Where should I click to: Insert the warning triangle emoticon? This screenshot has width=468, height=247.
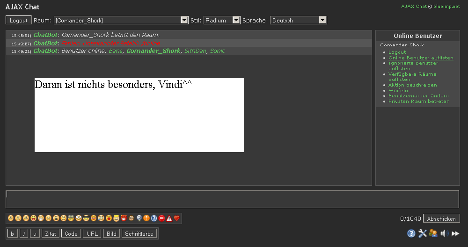(169, 218)
